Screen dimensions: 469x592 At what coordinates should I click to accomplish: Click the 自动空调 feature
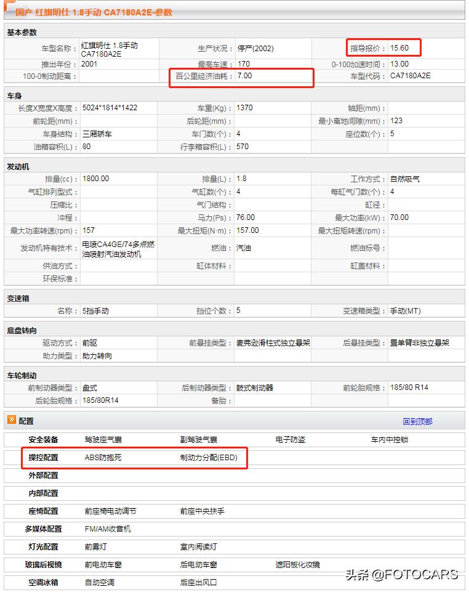pos(99,583)
